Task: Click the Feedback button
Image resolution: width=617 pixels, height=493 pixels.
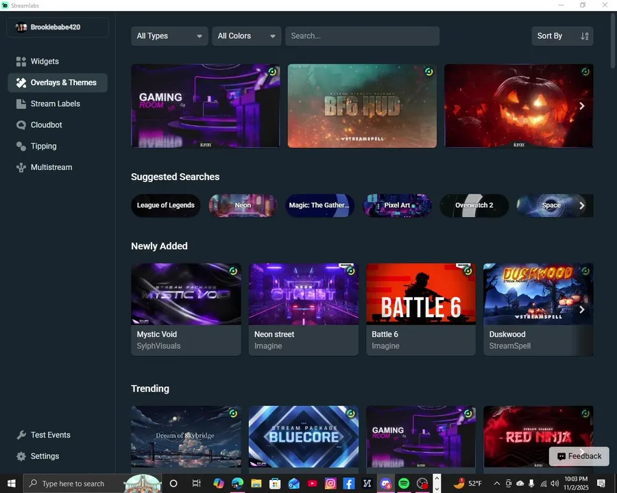Action: point(579,457)
